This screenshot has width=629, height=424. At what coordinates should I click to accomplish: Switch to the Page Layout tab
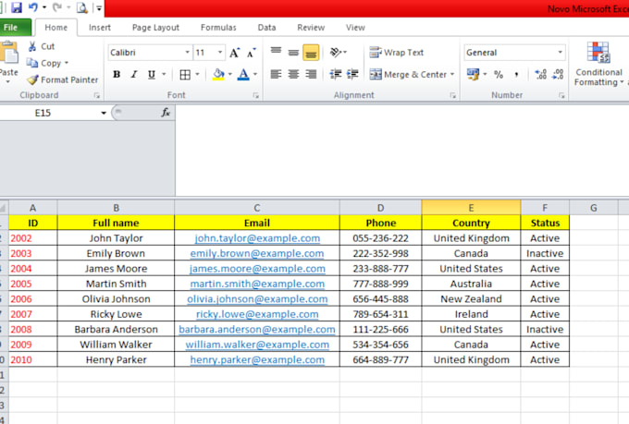click(x=155, y=28)
